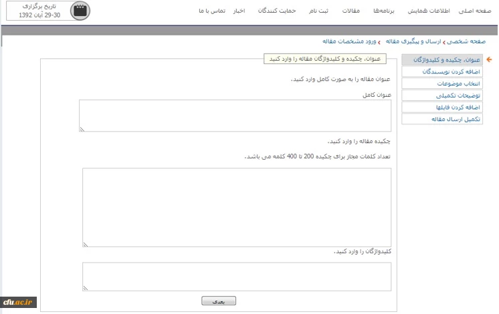Go to the اضافه کردن فایلها step
499x314 pixels.
point(441,107)
